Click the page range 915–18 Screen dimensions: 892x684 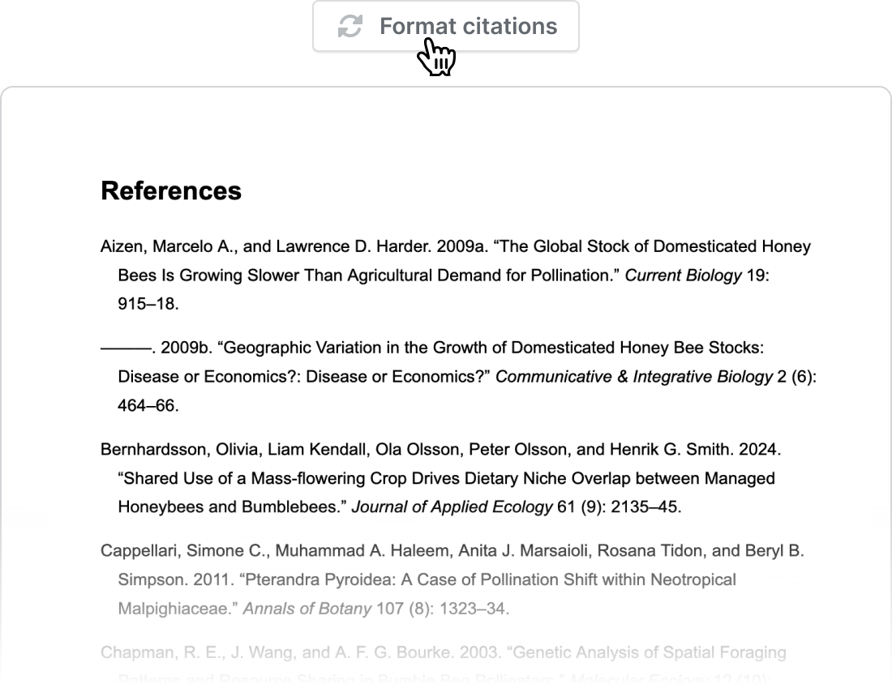pyautogui.click(x=148, y=304)
